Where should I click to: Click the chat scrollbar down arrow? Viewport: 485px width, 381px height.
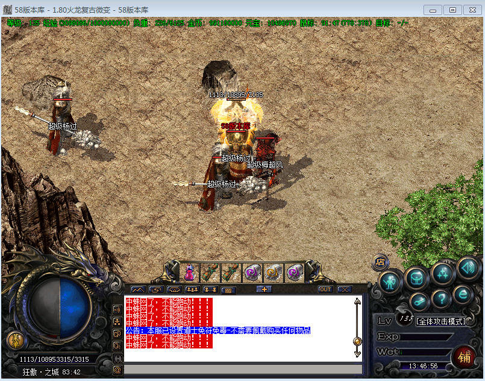(x=357, y=354)
